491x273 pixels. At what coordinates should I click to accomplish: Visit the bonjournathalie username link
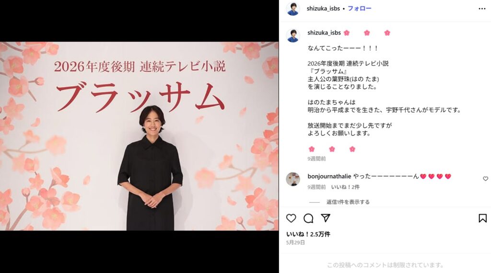(329, 176)
